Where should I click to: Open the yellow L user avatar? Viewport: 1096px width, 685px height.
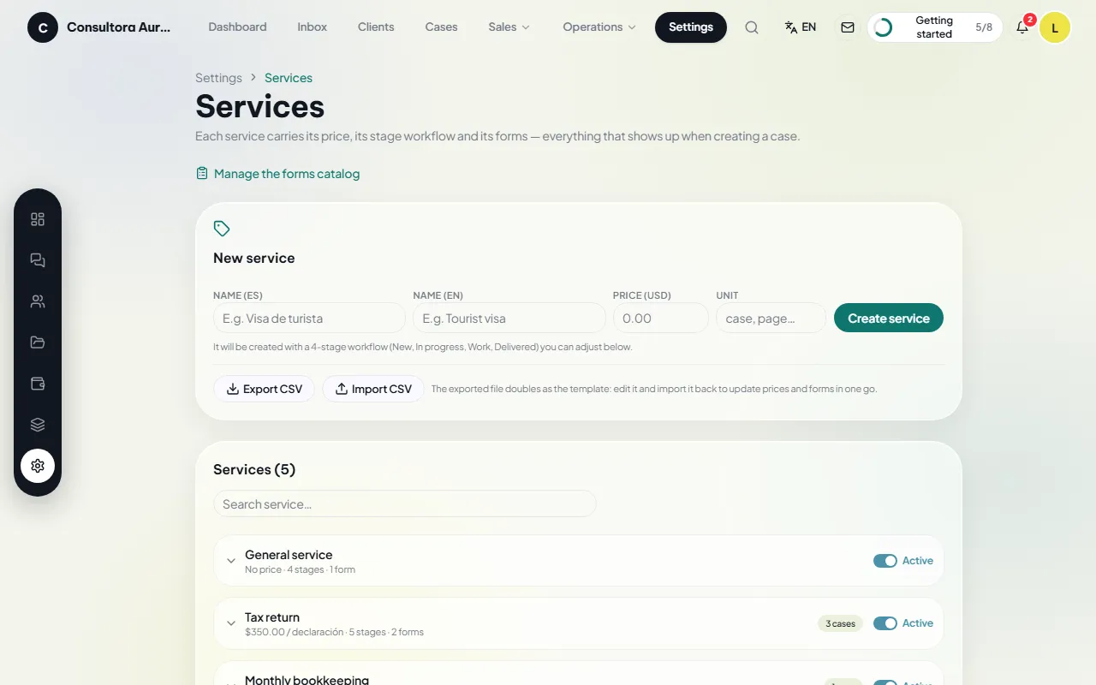click(1055, 27)
